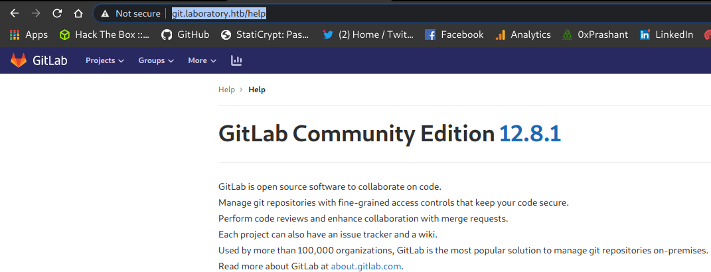Open the Apps grid bookmark

(x=29, y=34)
